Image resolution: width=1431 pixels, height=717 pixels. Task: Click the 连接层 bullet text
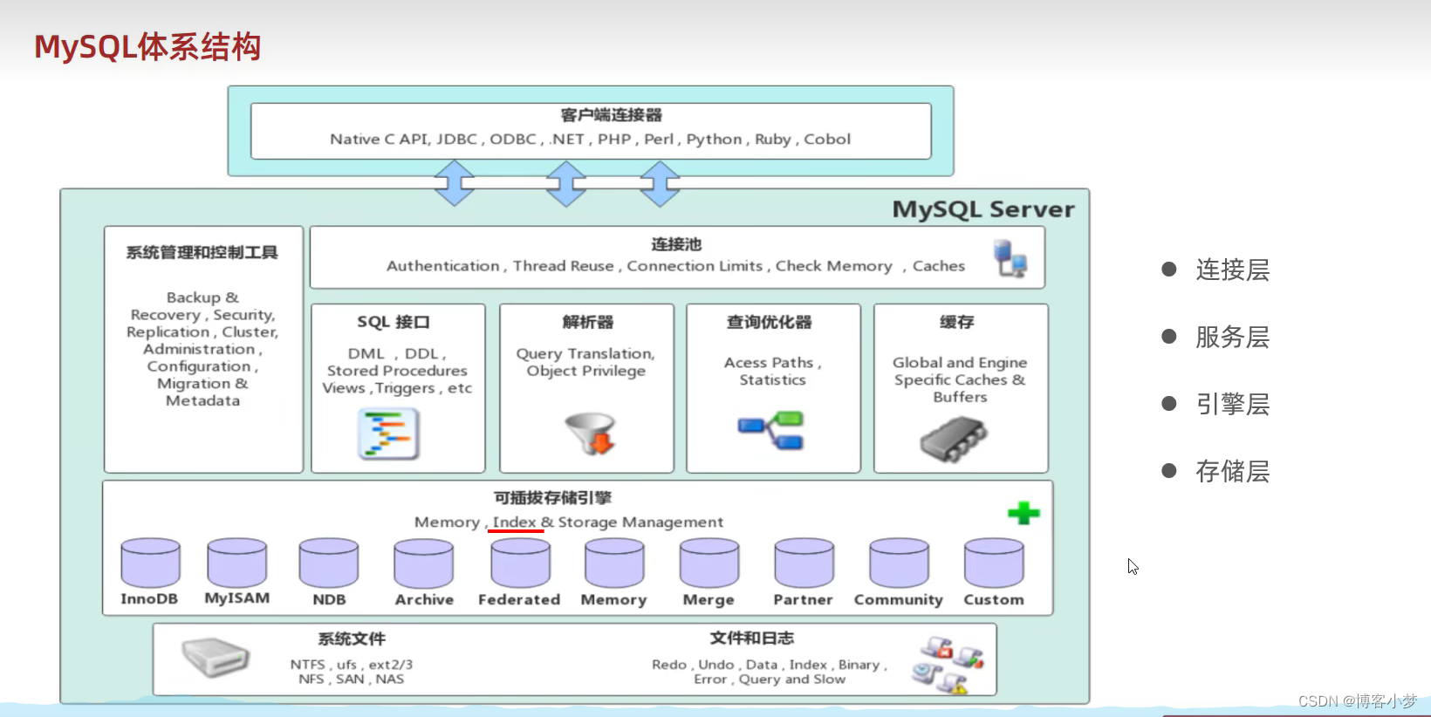click(1232, 270)
